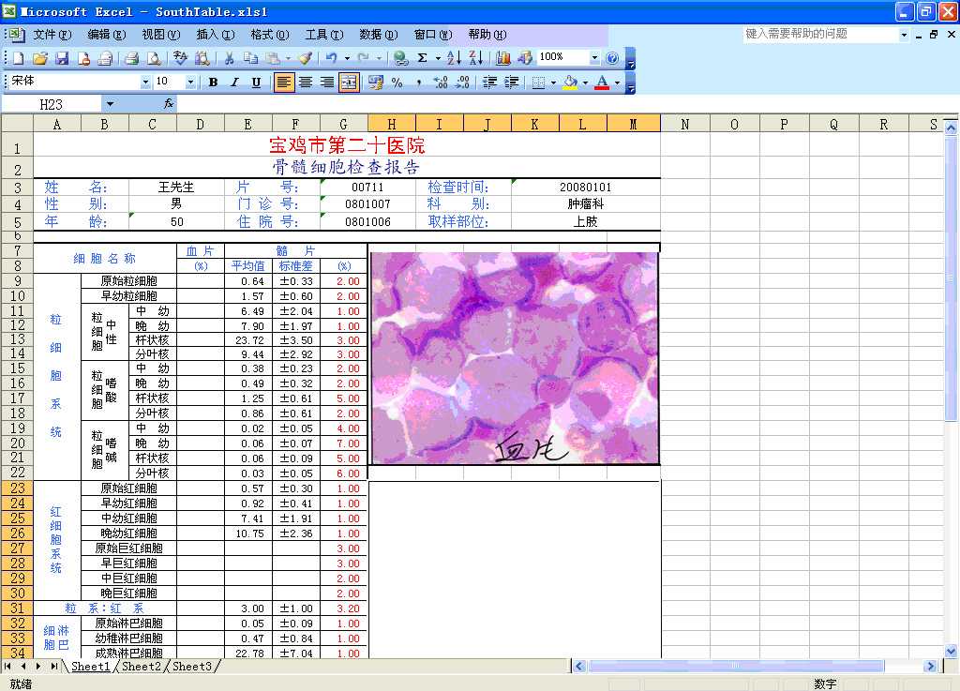The image size is (960, 691).
Task: Toggle align left
Action: 283,83
